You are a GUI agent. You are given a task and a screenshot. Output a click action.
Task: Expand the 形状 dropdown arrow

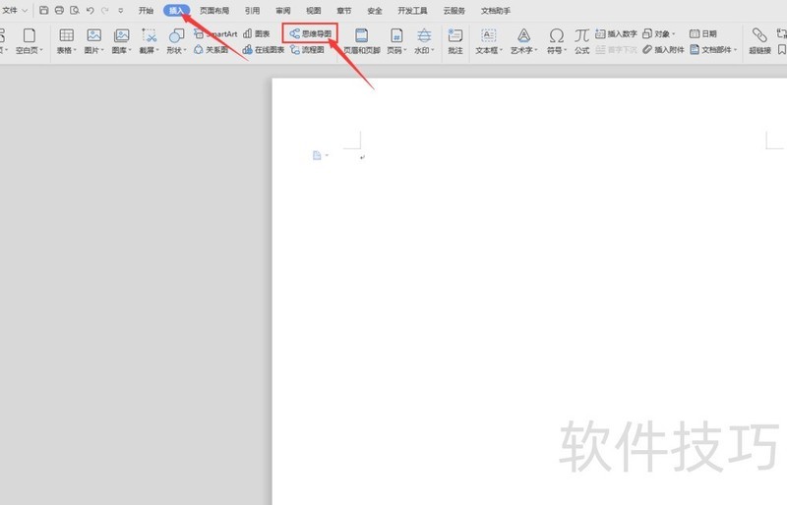(x=185, y=50)
